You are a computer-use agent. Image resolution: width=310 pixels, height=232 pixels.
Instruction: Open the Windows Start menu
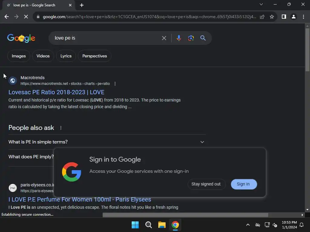coord(135,225)
